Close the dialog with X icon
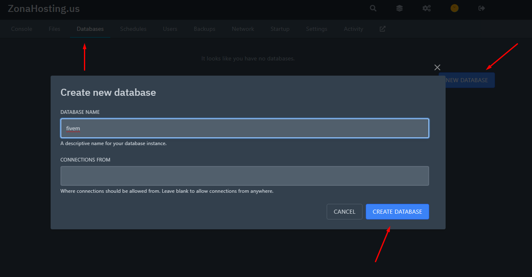 point(437,67)
